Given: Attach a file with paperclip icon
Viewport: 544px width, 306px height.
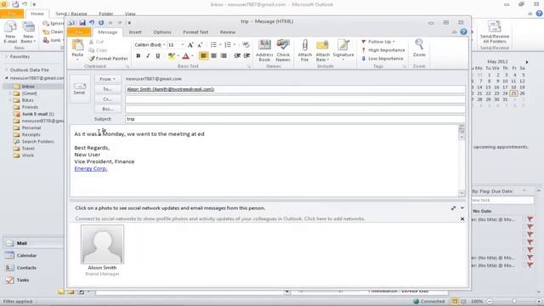Looking at the screenshot, I should pos(304,51).
